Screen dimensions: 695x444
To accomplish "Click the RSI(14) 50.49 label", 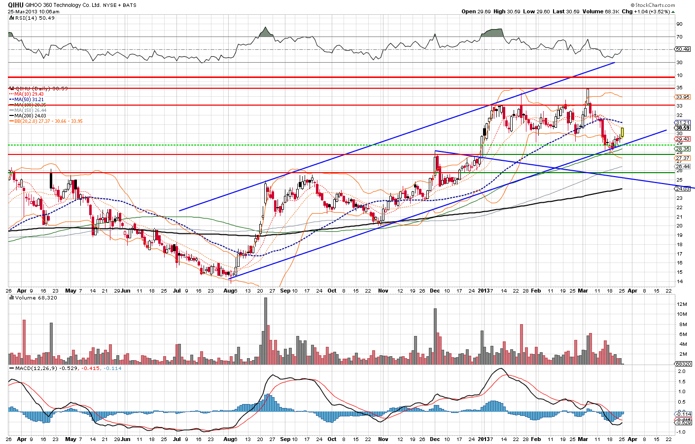I will point(35,18).
